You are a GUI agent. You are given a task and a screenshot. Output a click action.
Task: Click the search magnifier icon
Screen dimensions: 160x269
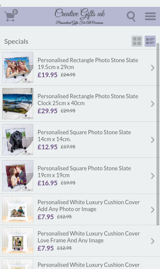point(131,16)
